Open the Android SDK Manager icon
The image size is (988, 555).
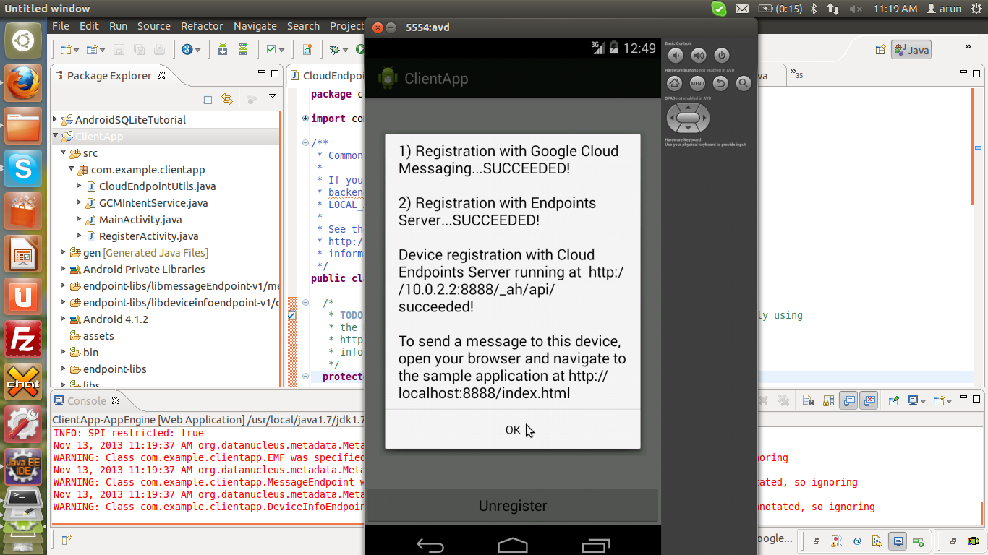pos(223,49)
